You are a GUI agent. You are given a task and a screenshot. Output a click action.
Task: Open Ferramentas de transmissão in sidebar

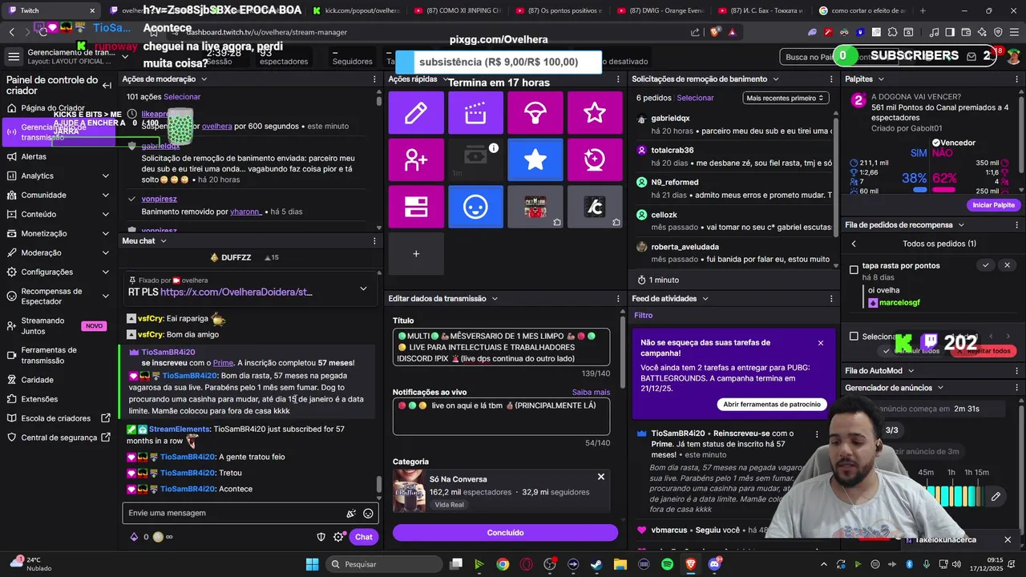57,355
